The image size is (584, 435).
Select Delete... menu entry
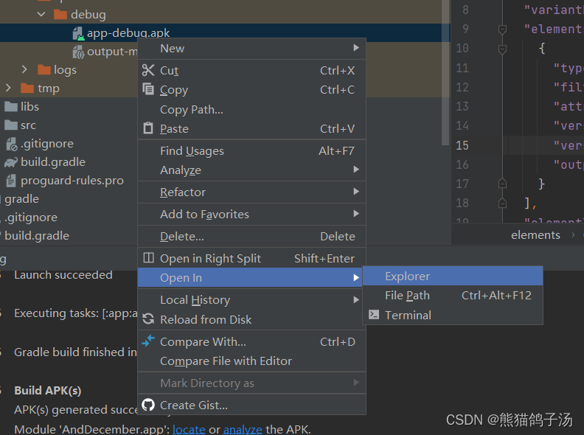(251, 236)
